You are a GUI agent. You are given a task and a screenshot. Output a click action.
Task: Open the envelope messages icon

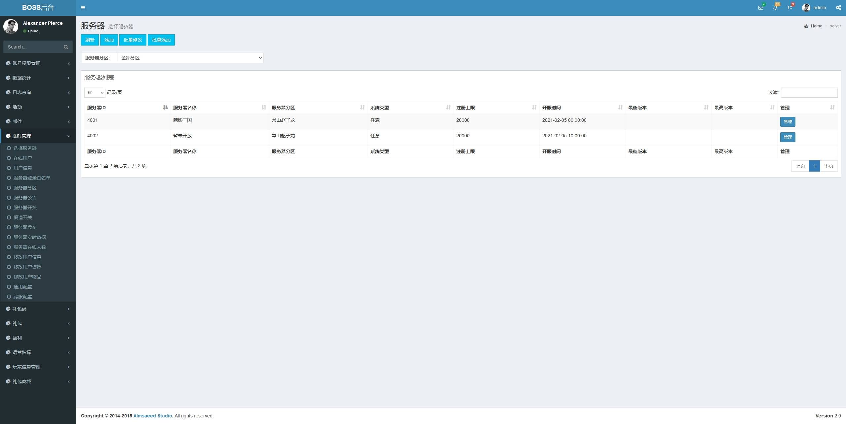760,8
